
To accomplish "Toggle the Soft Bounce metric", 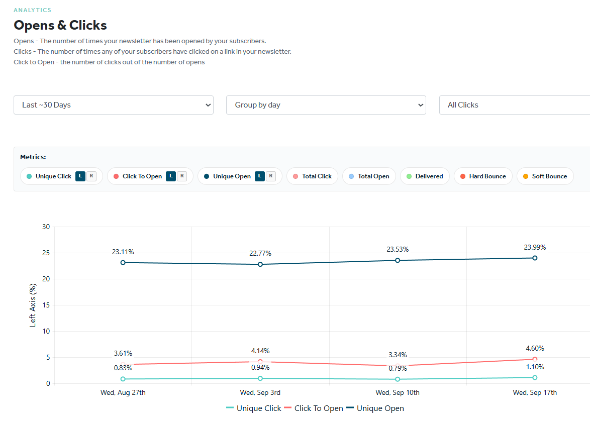I will [545, 176].
